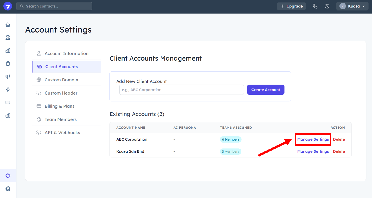Click the Add New Client Account field
The height and width of the screenshot is (198, 372).
tap(181, 90)
